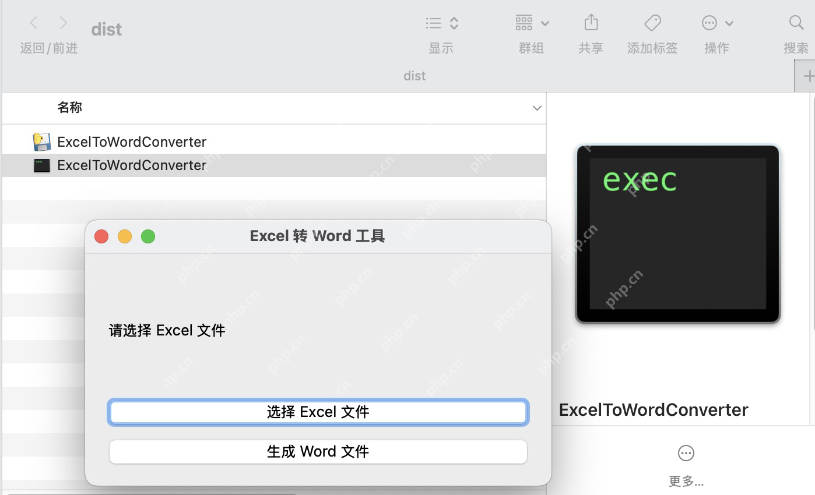Click the Share icon in Finder toolbar
Screen dimensions: 815x495
point(591,23)
